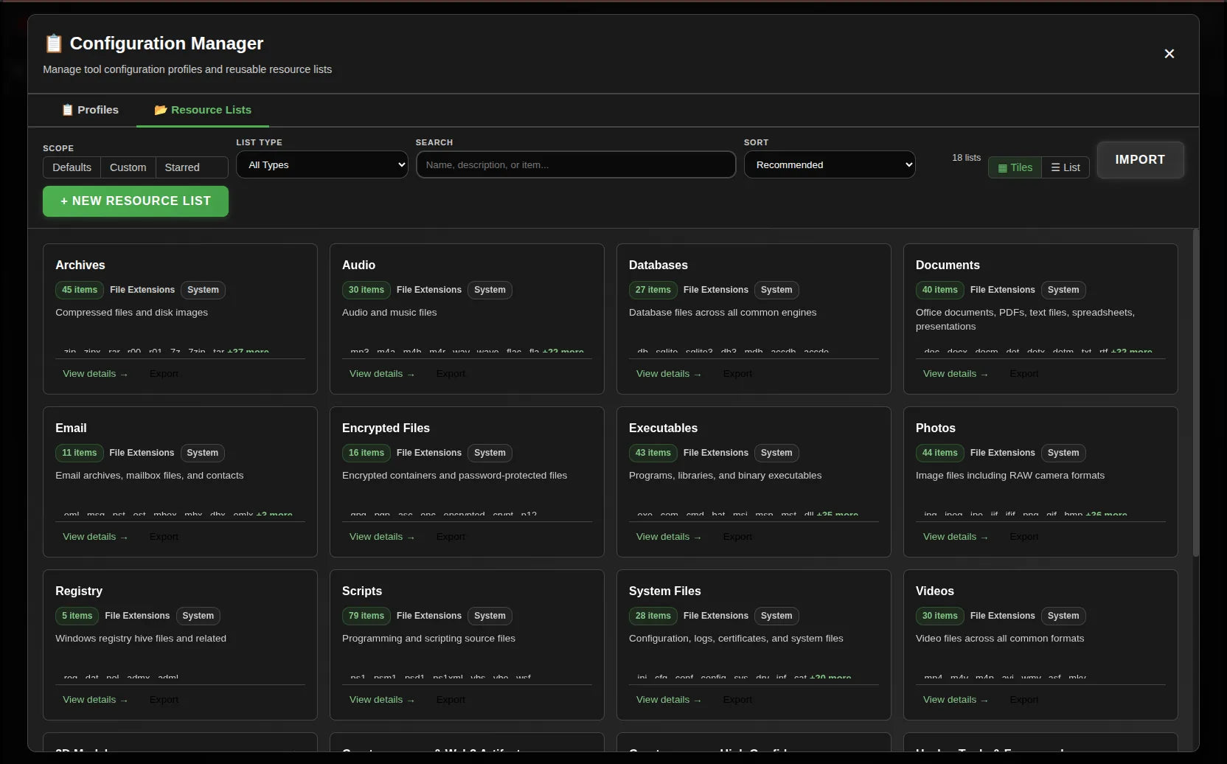The height and width of the screenshot is (764, 1227).
Task: Click the Import button
Action: [x=1140, y=160]
